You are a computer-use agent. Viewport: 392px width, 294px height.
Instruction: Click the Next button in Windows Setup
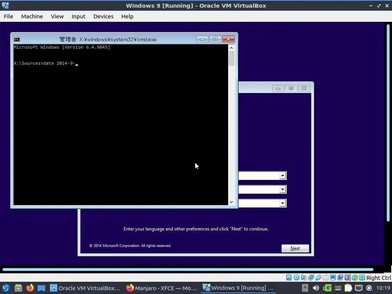(x=295, y=248)
